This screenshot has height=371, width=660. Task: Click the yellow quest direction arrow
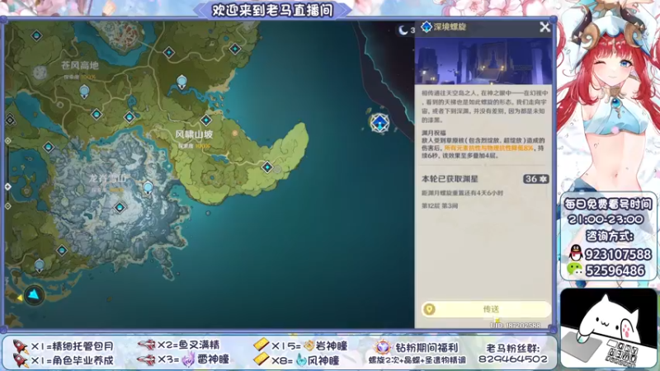(19, 298)
